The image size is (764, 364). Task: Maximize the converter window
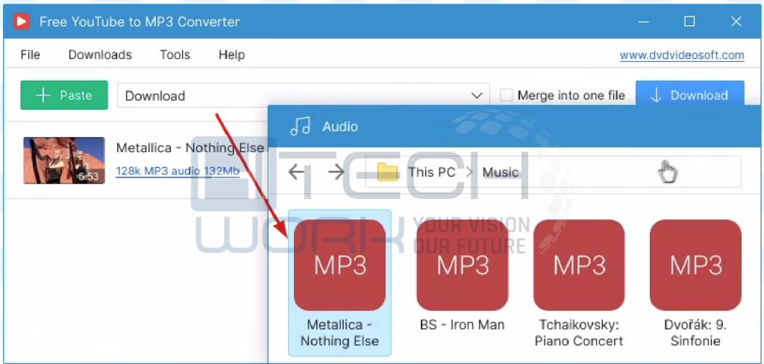click(689, 21)
